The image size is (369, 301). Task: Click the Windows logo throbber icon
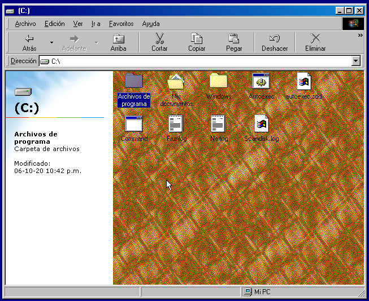[x=353, y=24]
